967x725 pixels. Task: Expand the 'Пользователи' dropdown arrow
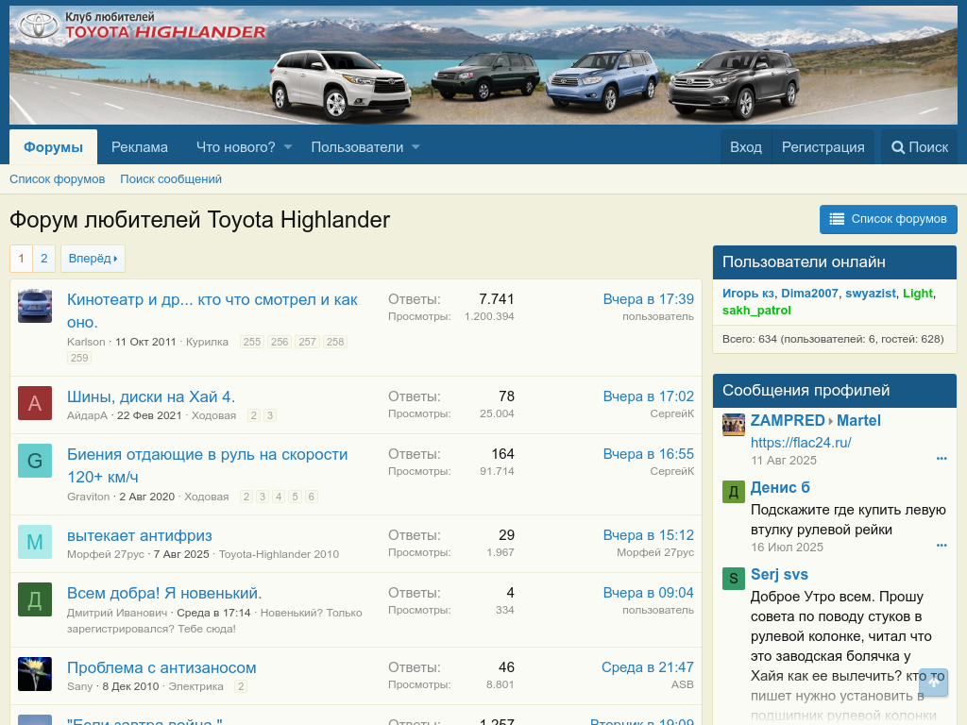416,147
